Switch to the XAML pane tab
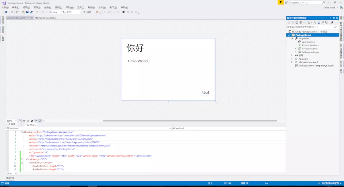The height and width of the screenshot is (187, 344). click(31, 125)
